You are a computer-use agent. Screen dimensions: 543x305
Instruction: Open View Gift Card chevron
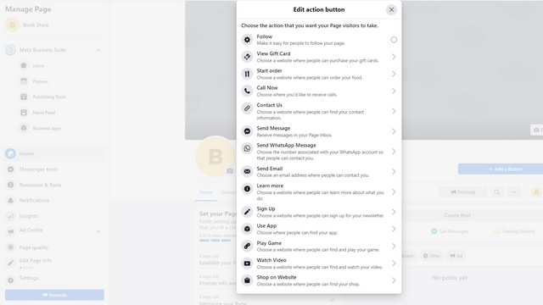[394, 57]
